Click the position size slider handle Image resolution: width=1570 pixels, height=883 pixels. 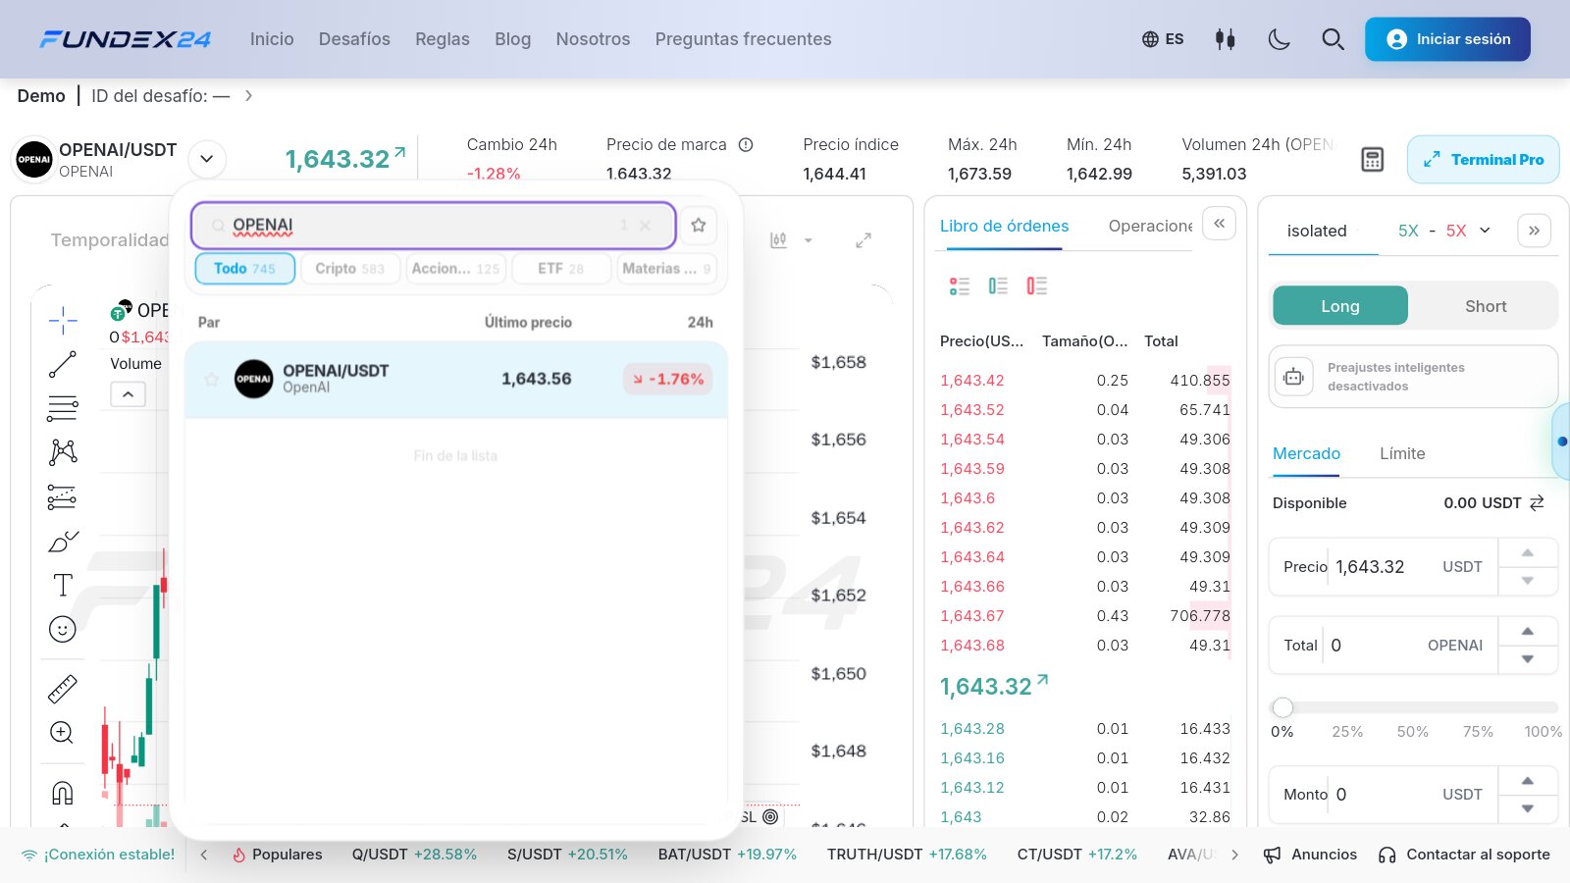click(1282, 707)
